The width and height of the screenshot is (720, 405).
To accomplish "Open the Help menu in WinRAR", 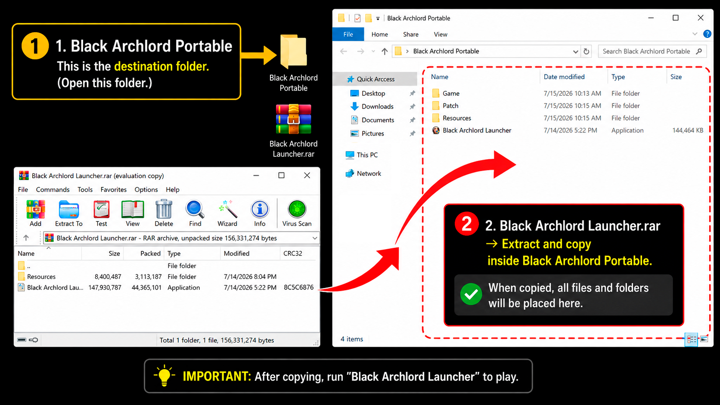I will (173, 189).
